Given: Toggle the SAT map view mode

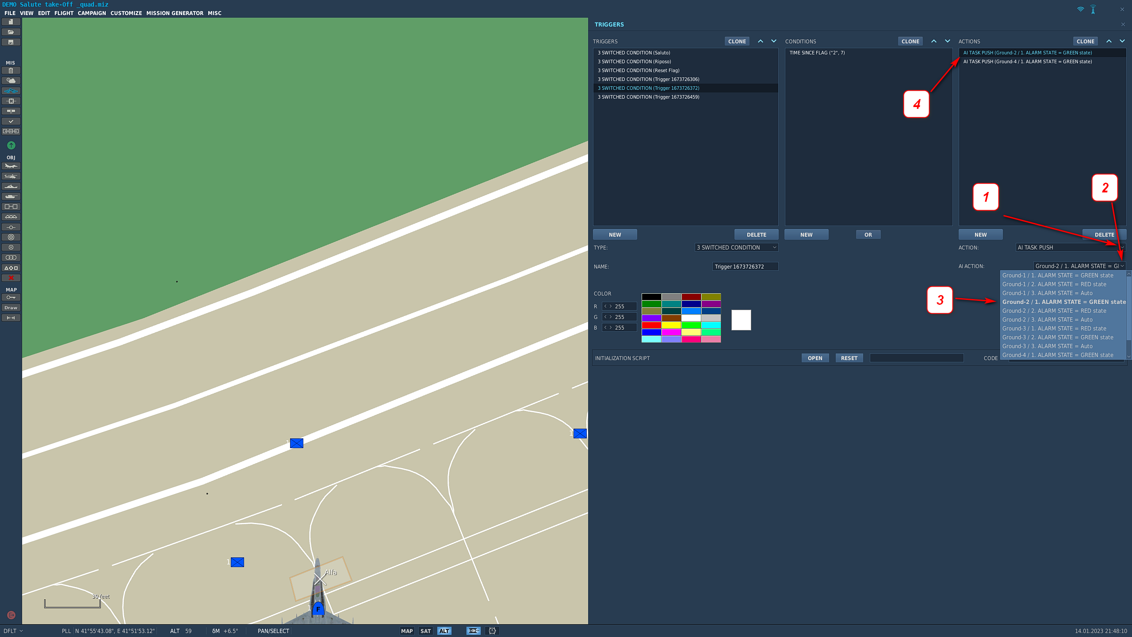Looking at the screenshot, I should (425, 631).
